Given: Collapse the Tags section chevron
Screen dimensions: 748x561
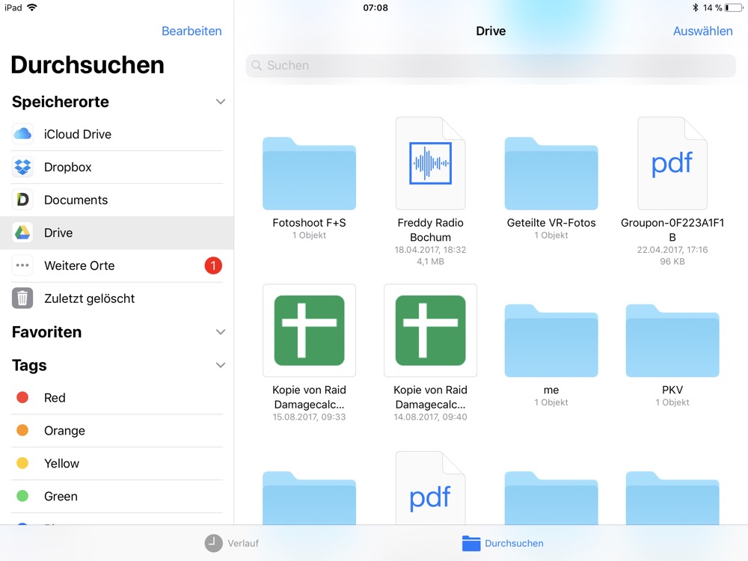Looking at the screenshot, I should (220, 366).
